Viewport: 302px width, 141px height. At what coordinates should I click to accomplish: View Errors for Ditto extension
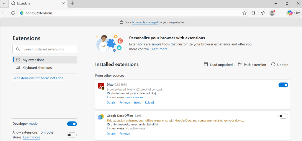137,102
